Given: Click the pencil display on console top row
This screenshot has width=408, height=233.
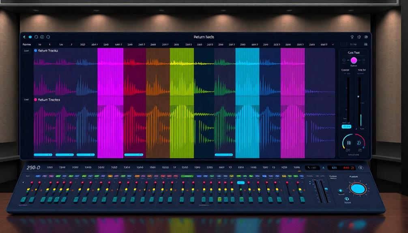Looking at the screenshot, I should [312, 168].
